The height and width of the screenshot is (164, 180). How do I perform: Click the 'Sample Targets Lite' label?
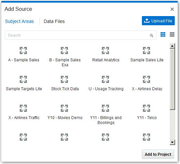(24, 89)
